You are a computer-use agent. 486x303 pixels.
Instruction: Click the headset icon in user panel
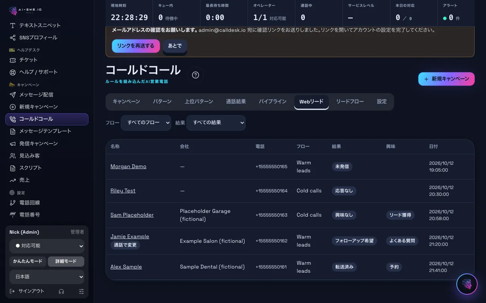[61, 291]
